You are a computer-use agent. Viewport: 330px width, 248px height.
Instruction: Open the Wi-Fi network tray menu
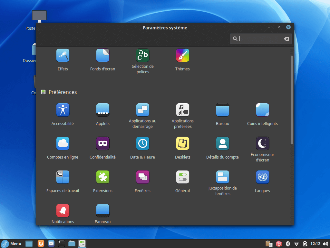tap(296, 244)
